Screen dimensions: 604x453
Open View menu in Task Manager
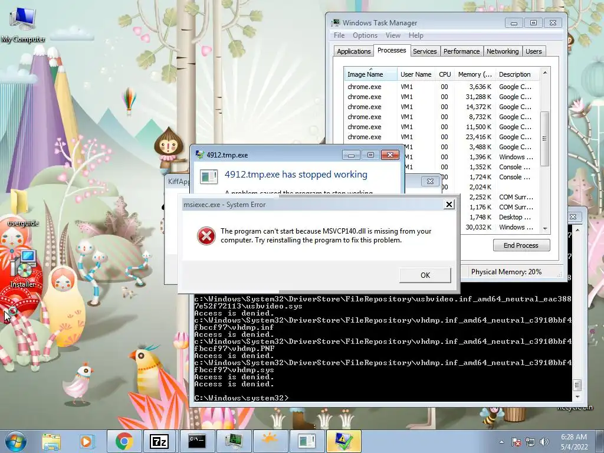point(393,35)
